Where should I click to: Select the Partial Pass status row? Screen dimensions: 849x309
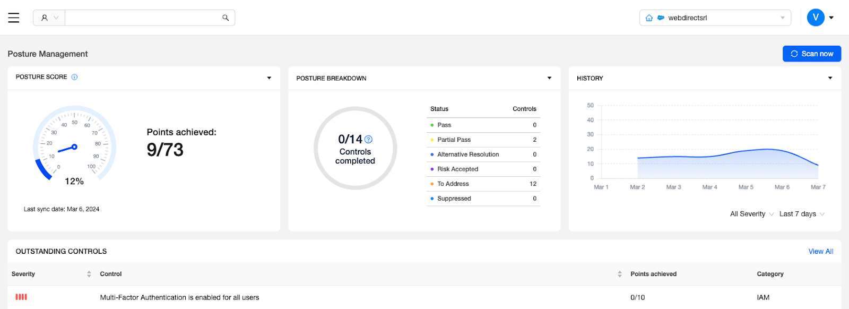tap(483, 140)
